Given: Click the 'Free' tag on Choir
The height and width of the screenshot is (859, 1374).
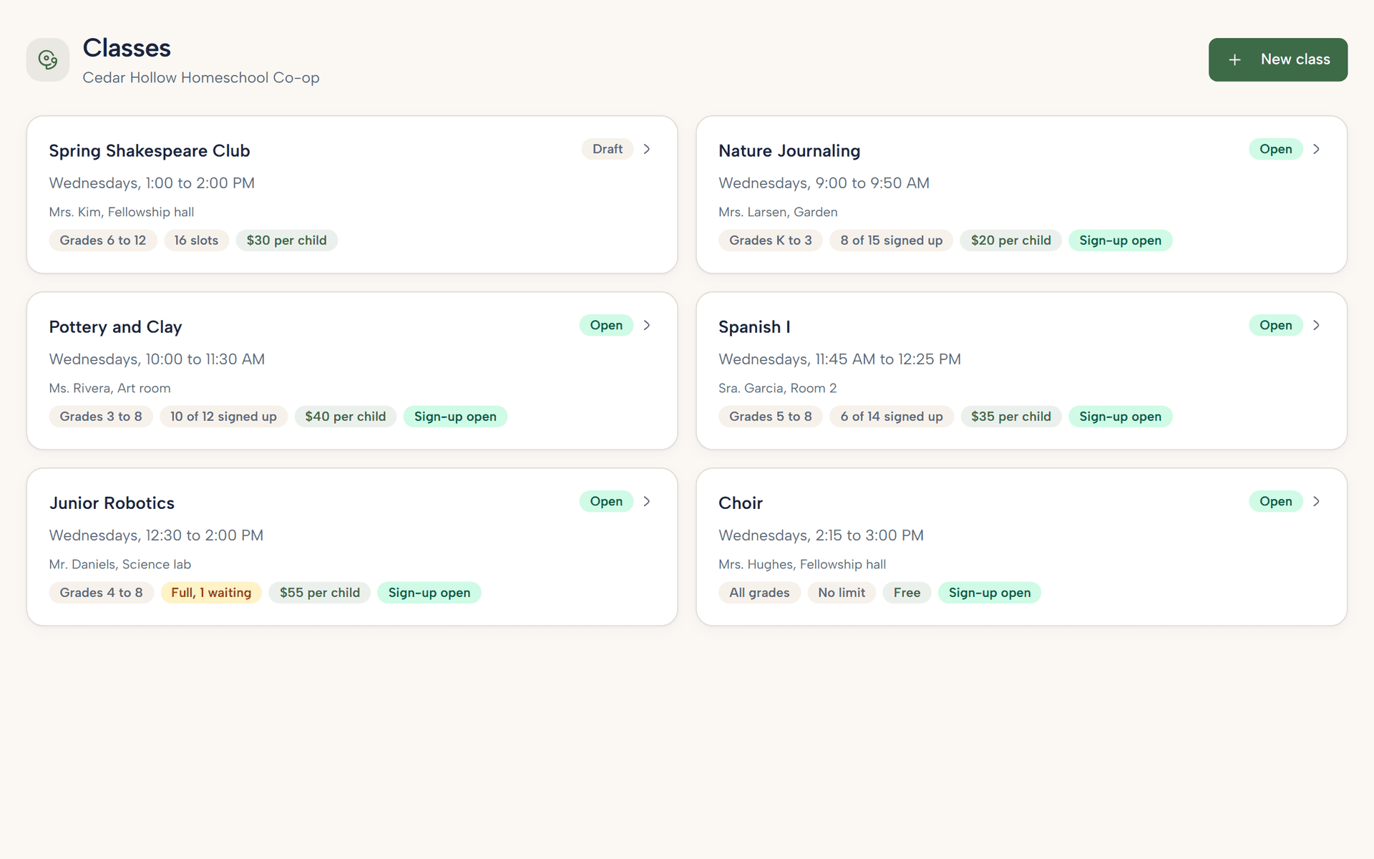Looking at the screenshot, I should (x=907, y=593).
